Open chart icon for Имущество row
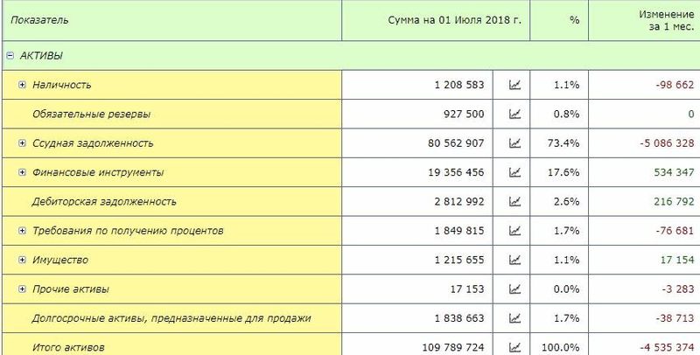 coord(514,260)
